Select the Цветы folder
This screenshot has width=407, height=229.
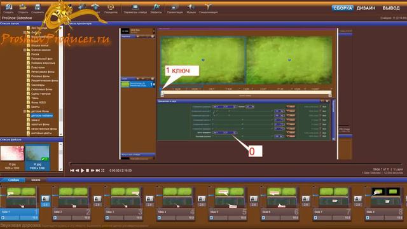[36, 107]
